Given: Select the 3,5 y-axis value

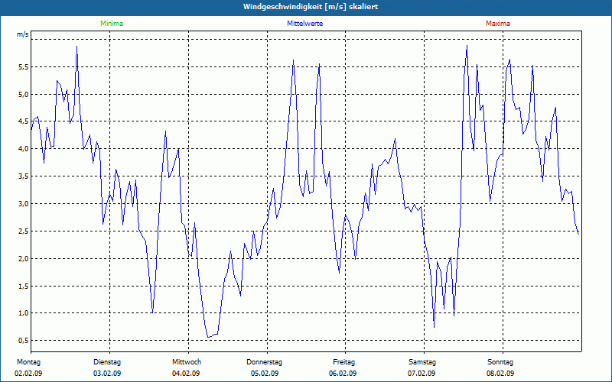Looking at the screenshot, I should [23, 176].
